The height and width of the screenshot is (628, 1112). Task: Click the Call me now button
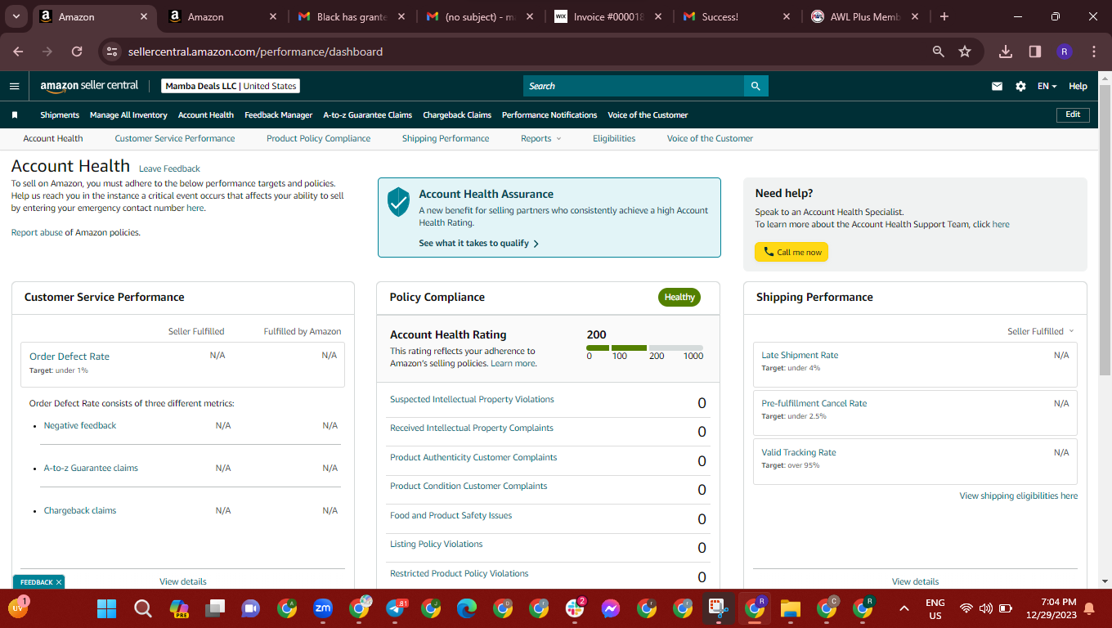(791, 252)
